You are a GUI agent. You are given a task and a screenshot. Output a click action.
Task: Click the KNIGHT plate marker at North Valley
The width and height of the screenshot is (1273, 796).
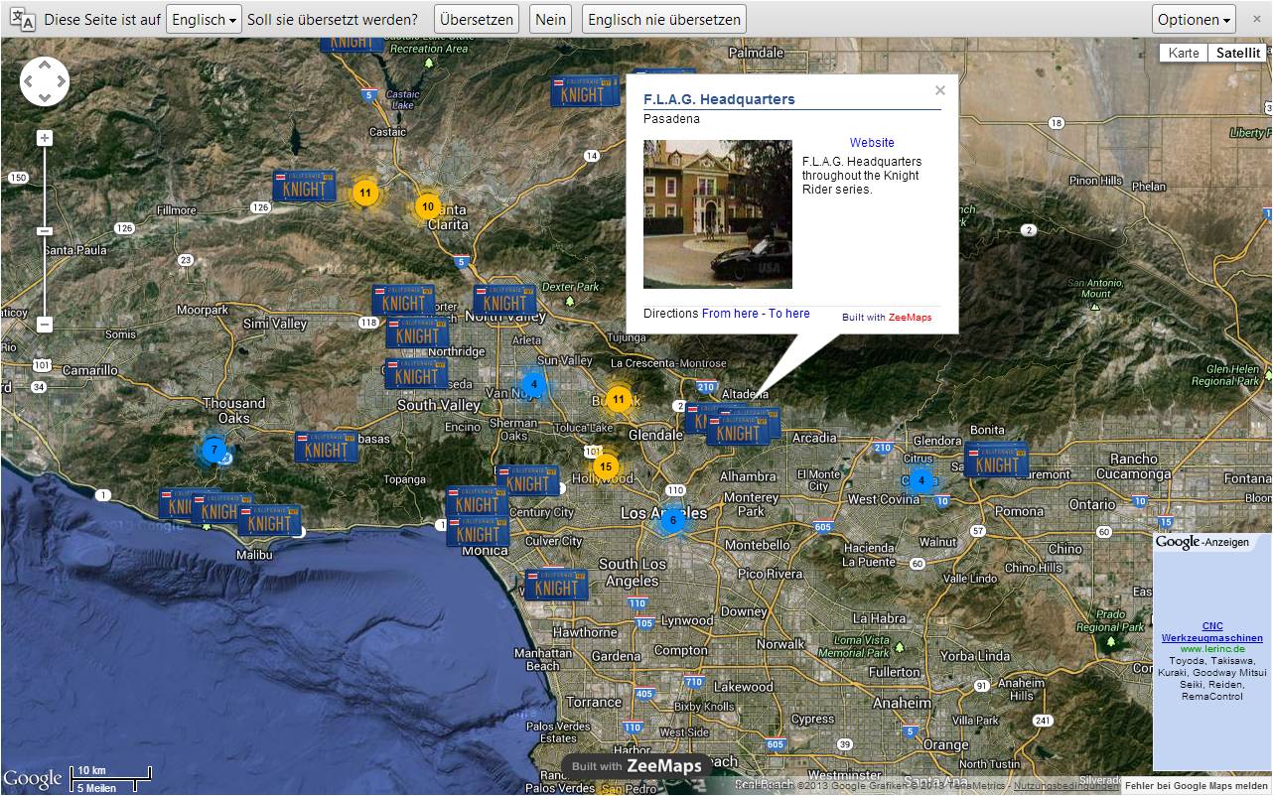(504, 301)
